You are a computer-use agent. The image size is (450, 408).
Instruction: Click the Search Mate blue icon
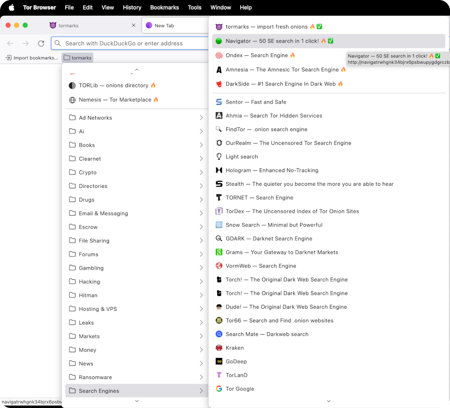219,334
